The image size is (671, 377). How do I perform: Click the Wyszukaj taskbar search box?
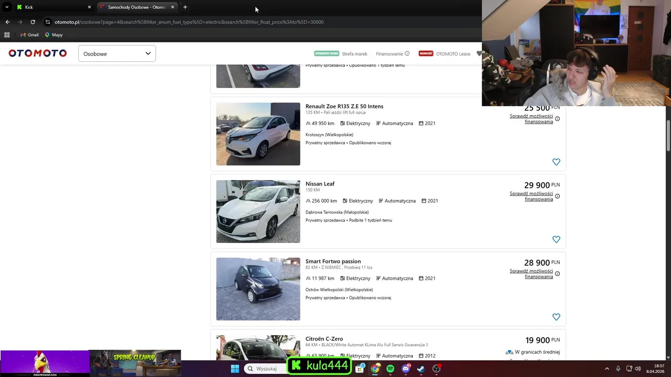[265, 369]
